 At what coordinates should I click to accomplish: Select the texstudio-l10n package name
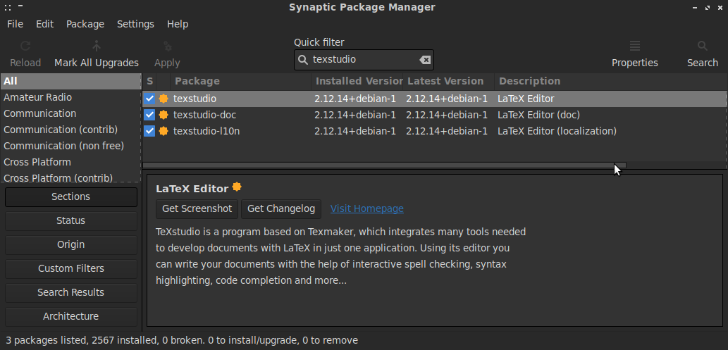[206, 131]
